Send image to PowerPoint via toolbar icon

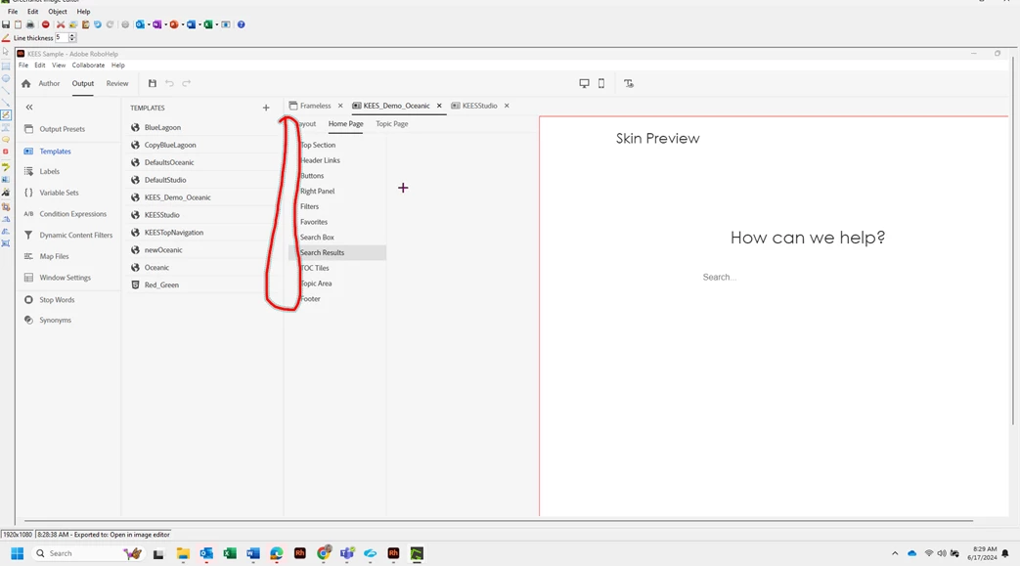[x=174, y=24]
